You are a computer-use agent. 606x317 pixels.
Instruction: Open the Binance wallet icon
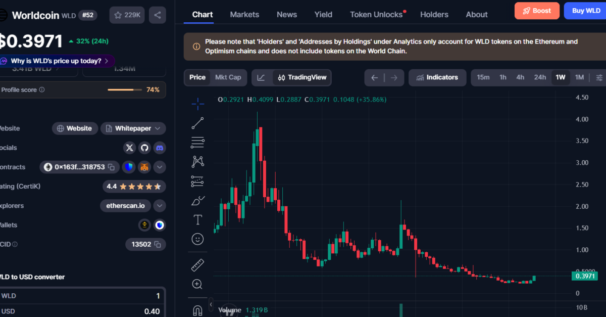tap(145, 225)
